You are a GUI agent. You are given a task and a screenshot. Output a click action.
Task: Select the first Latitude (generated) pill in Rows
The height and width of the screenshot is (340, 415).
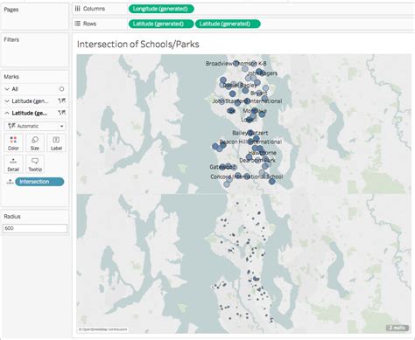click(161, 24)
